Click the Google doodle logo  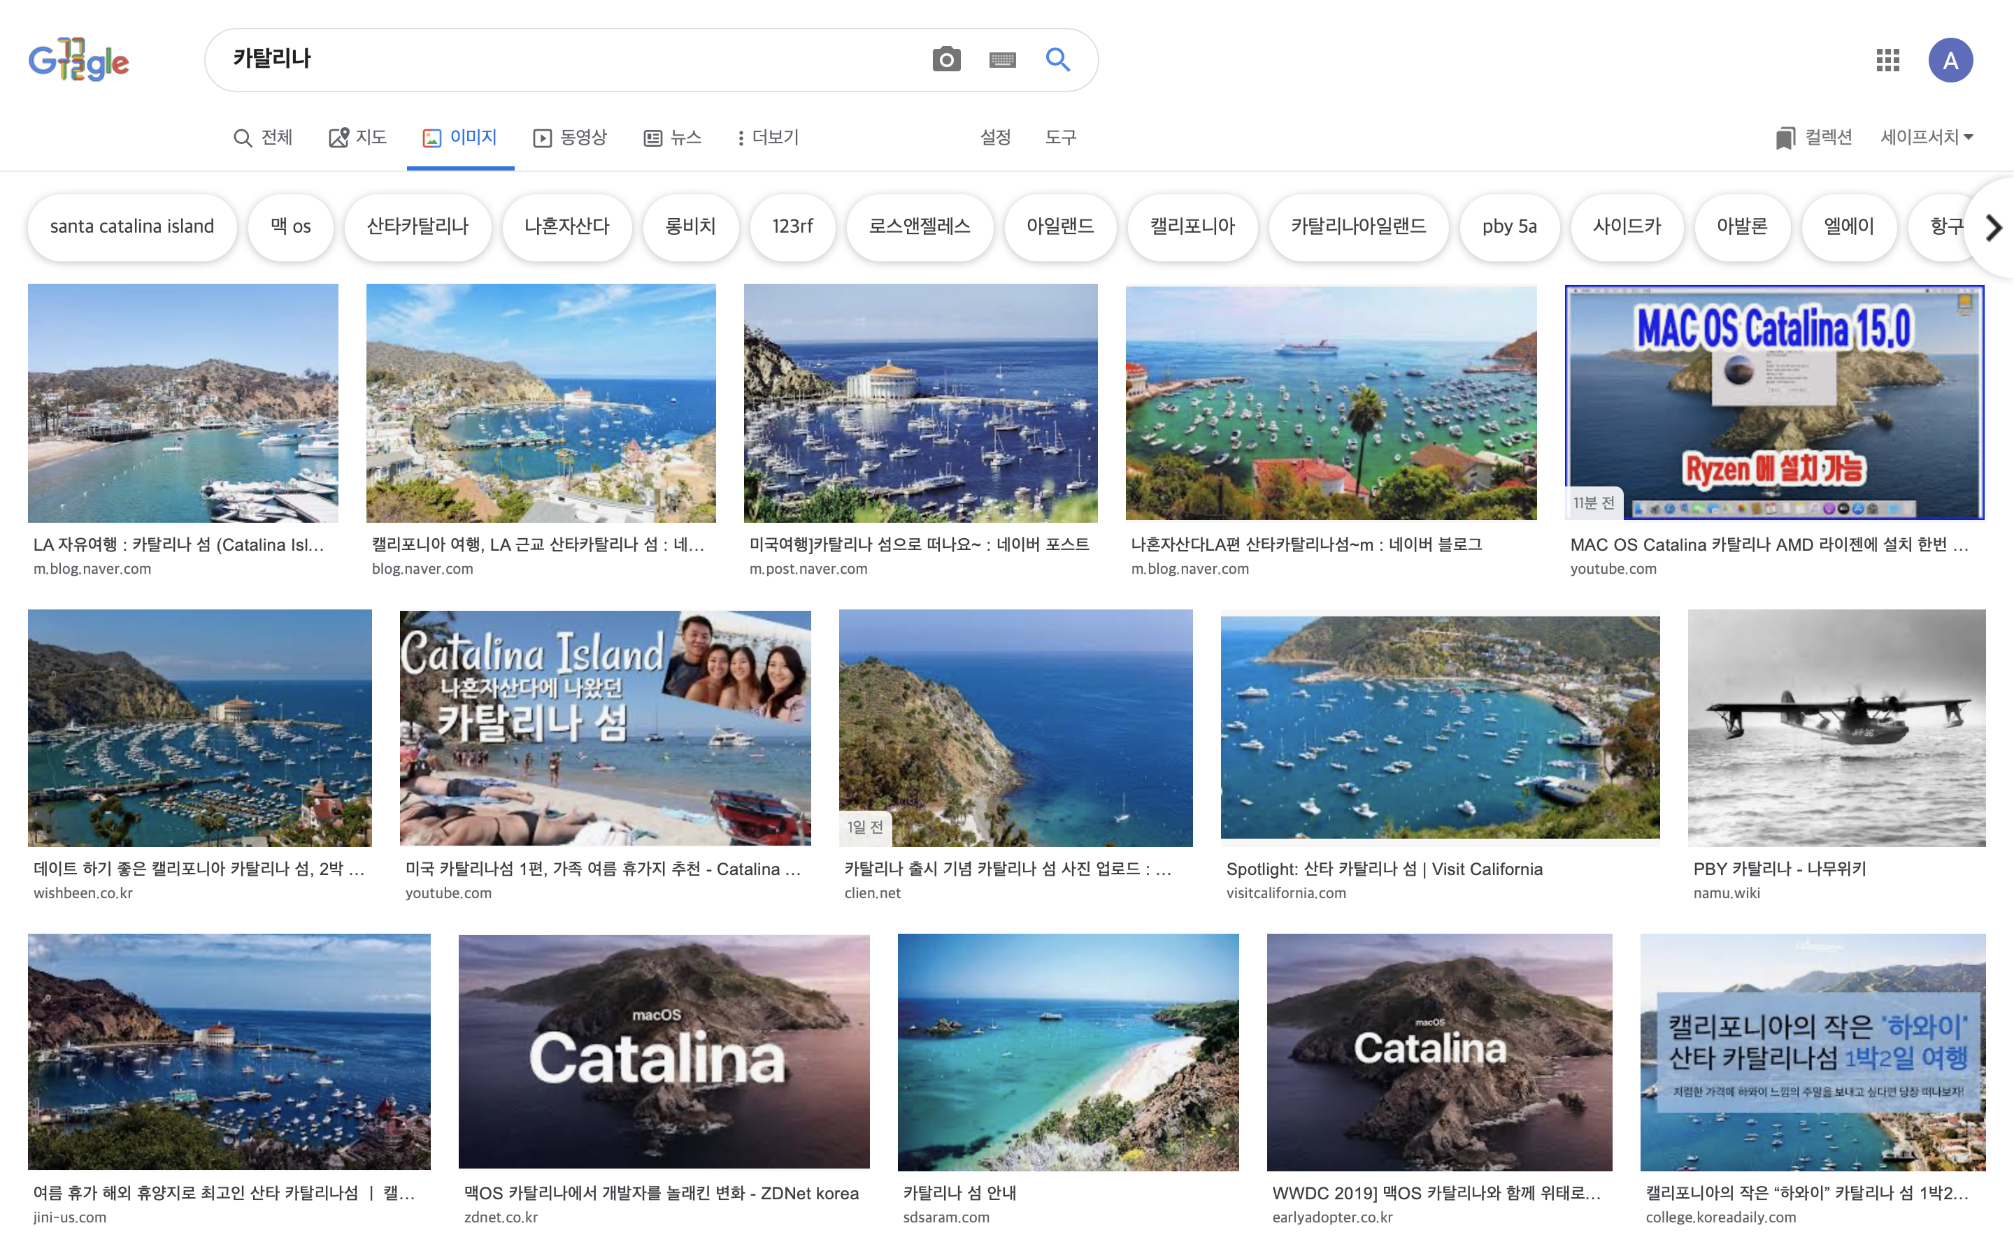click(x=79, y=60)
